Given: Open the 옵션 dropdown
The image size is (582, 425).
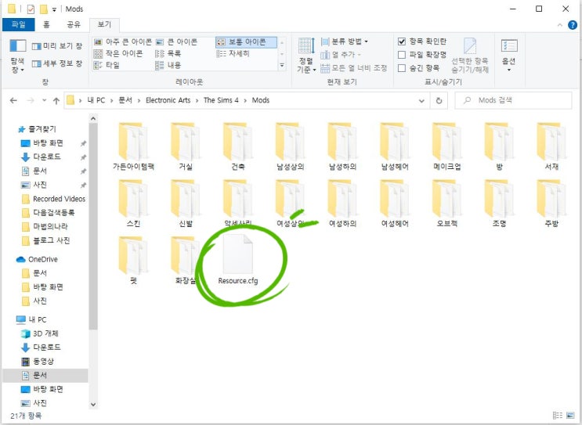Looking at the screenshot, I should [x=509, y=56].
